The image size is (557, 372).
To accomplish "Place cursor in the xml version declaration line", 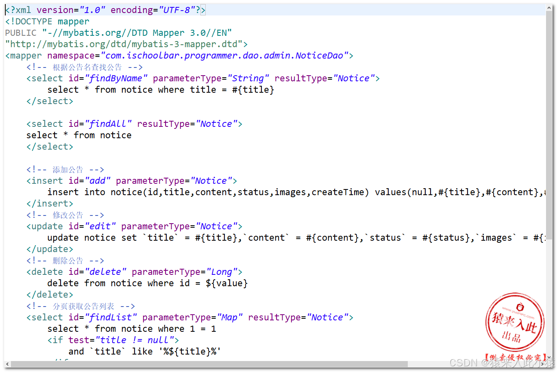I will 105,10.
